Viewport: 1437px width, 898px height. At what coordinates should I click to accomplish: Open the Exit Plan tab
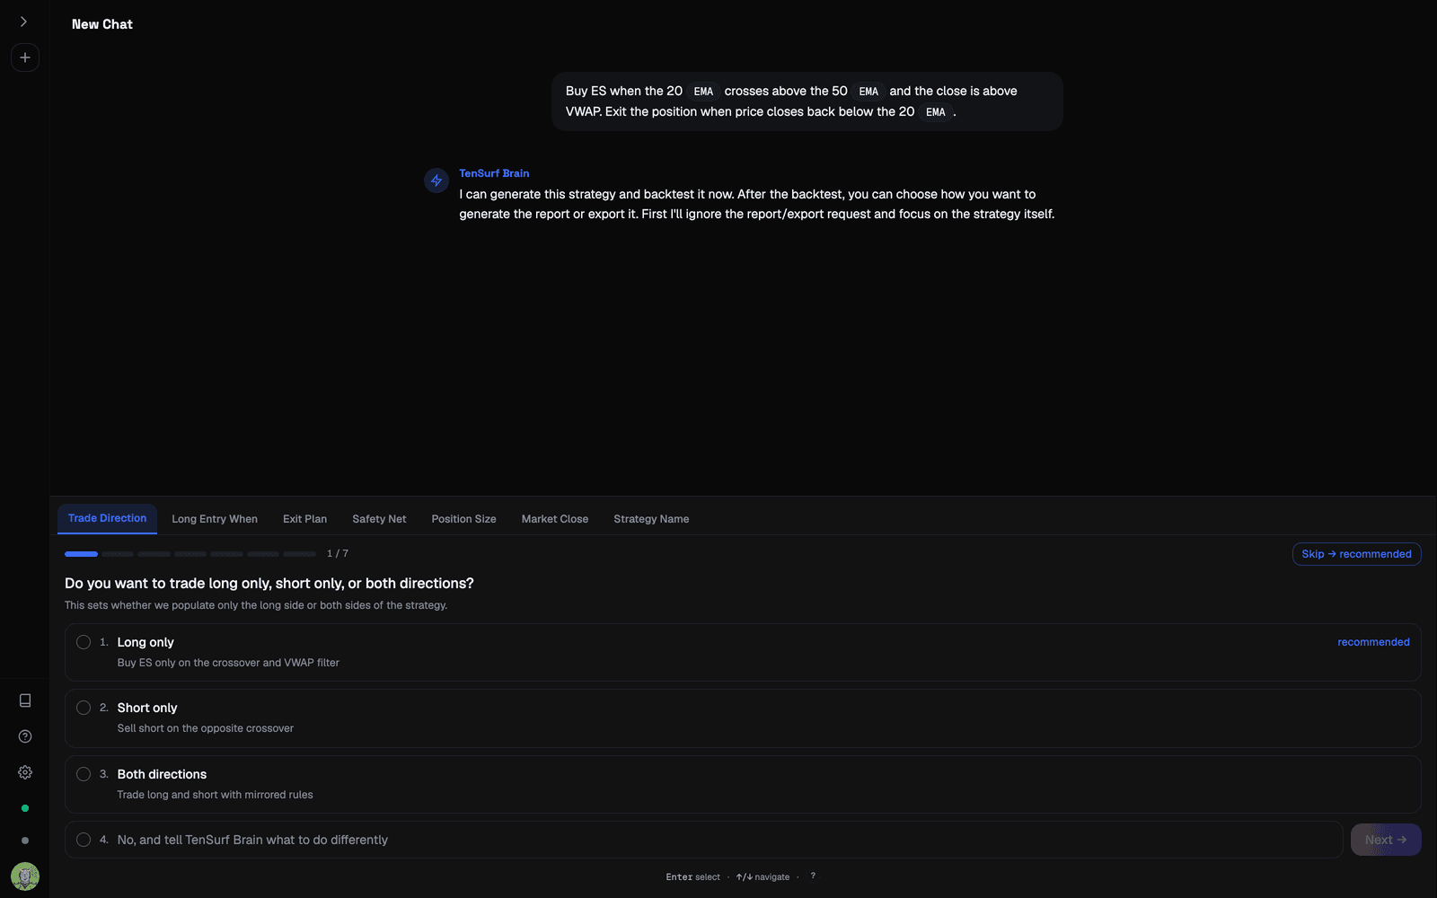304,519
